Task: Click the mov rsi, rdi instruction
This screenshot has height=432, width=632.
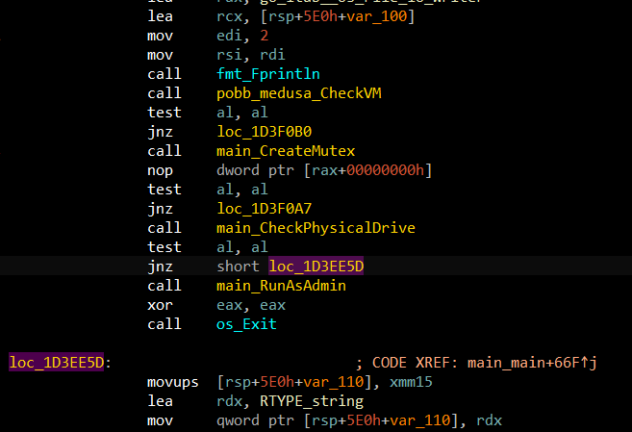Action: 164,55
